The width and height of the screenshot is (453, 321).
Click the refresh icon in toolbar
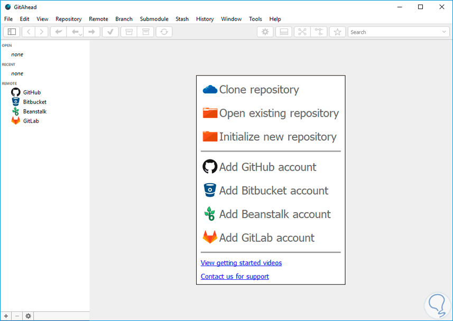[164, 32]
